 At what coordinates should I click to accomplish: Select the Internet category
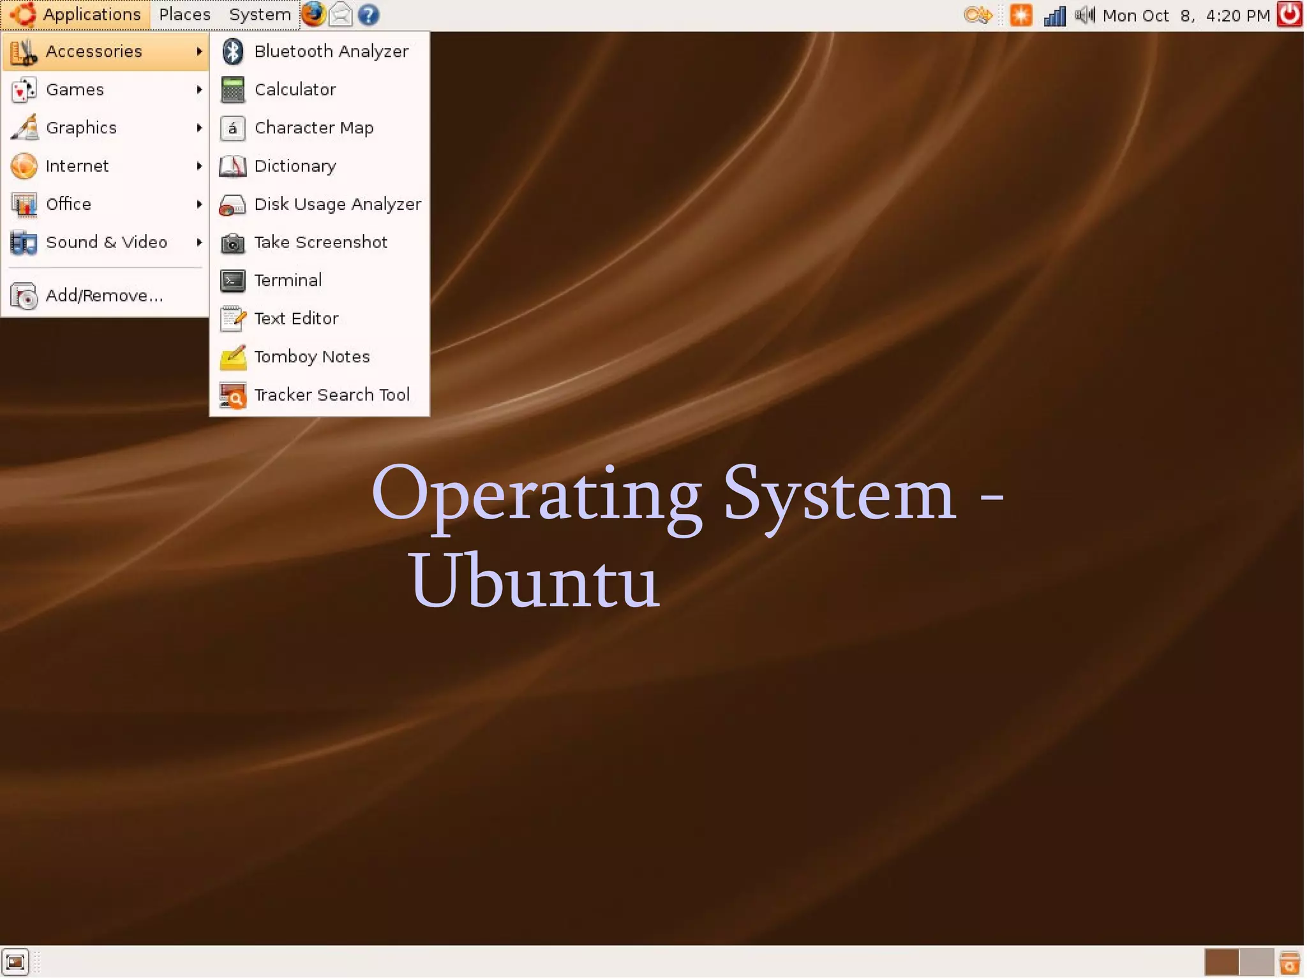105,166
